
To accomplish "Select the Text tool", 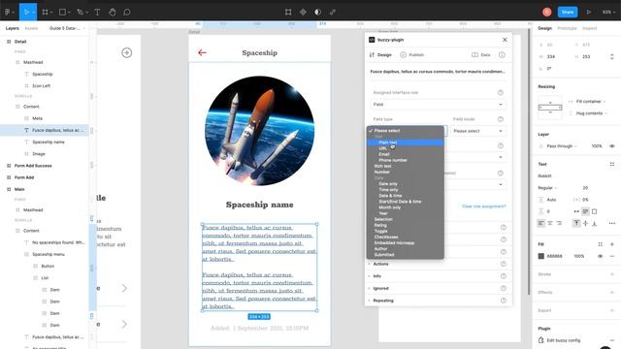I will coord(97,13).
